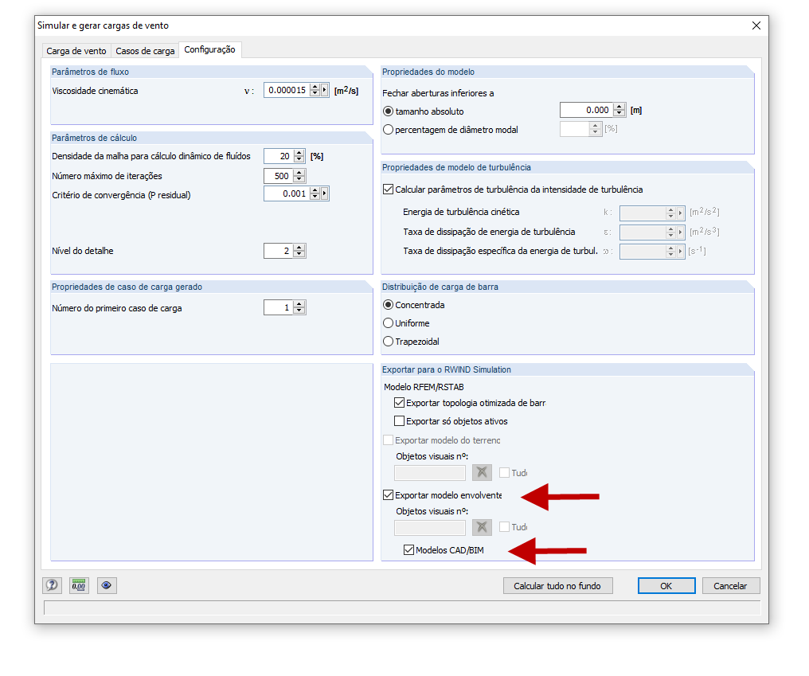Select the Uniforme load distribution radio button
Screen dimensions: 809x676
point(388,323)
